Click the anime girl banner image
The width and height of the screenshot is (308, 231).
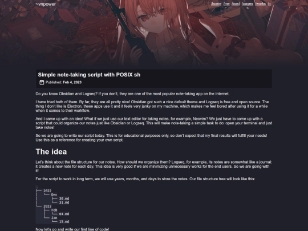tap(154, 33)
